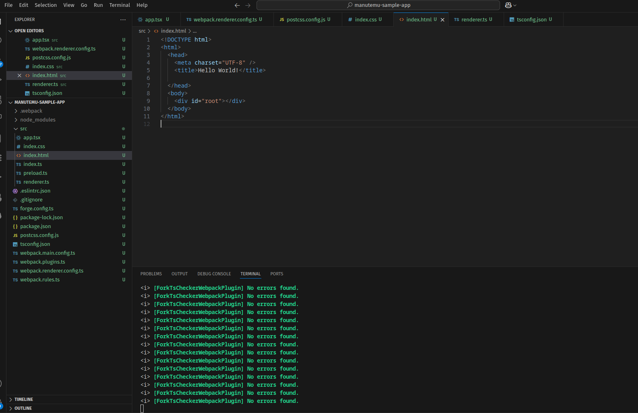This screenshot has width=638, height=413.
Task: Switch to the renderer.ts editor tab
Action: (474, 19)
